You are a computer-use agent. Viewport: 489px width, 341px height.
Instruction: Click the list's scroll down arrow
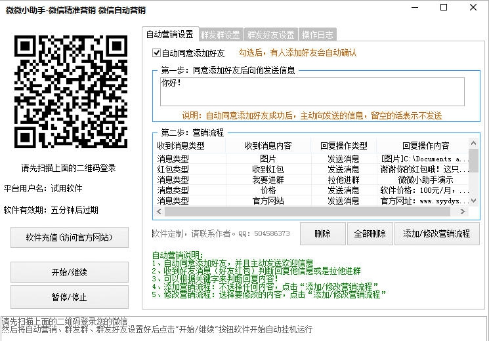(x=474, y=201)
